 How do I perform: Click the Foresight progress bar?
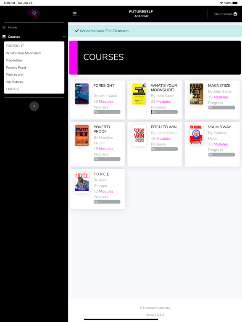click(107, 112)
